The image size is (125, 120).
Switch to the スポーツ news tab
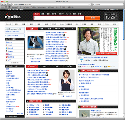[x=57, y=29]
